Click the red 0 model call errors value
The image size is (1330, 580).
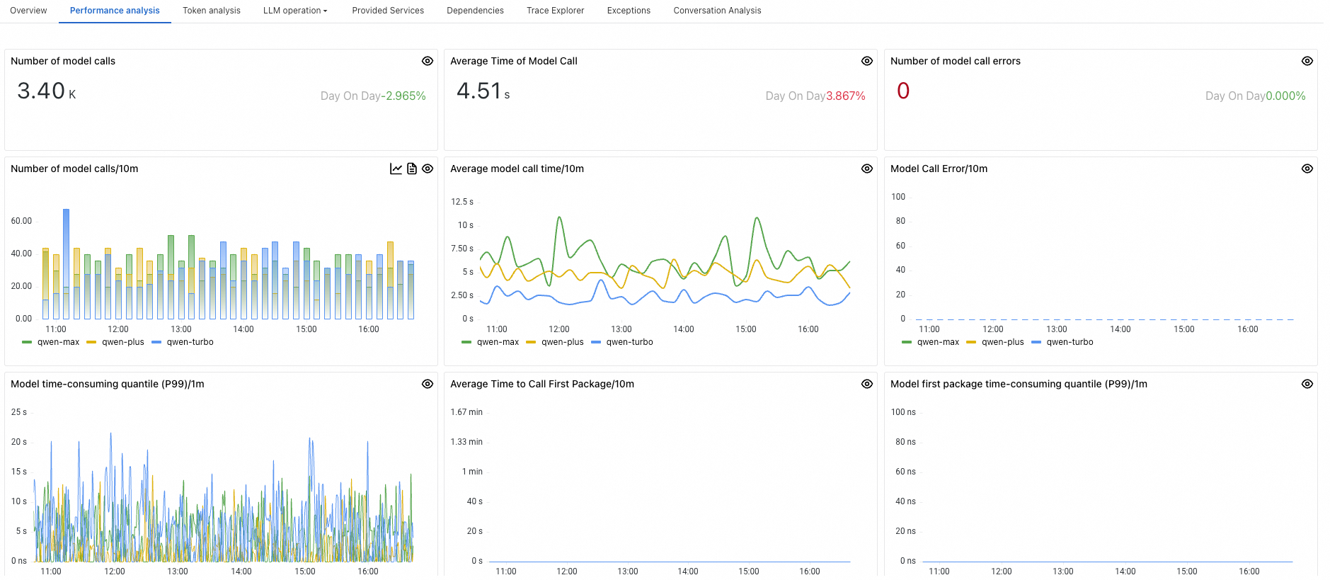903,91
